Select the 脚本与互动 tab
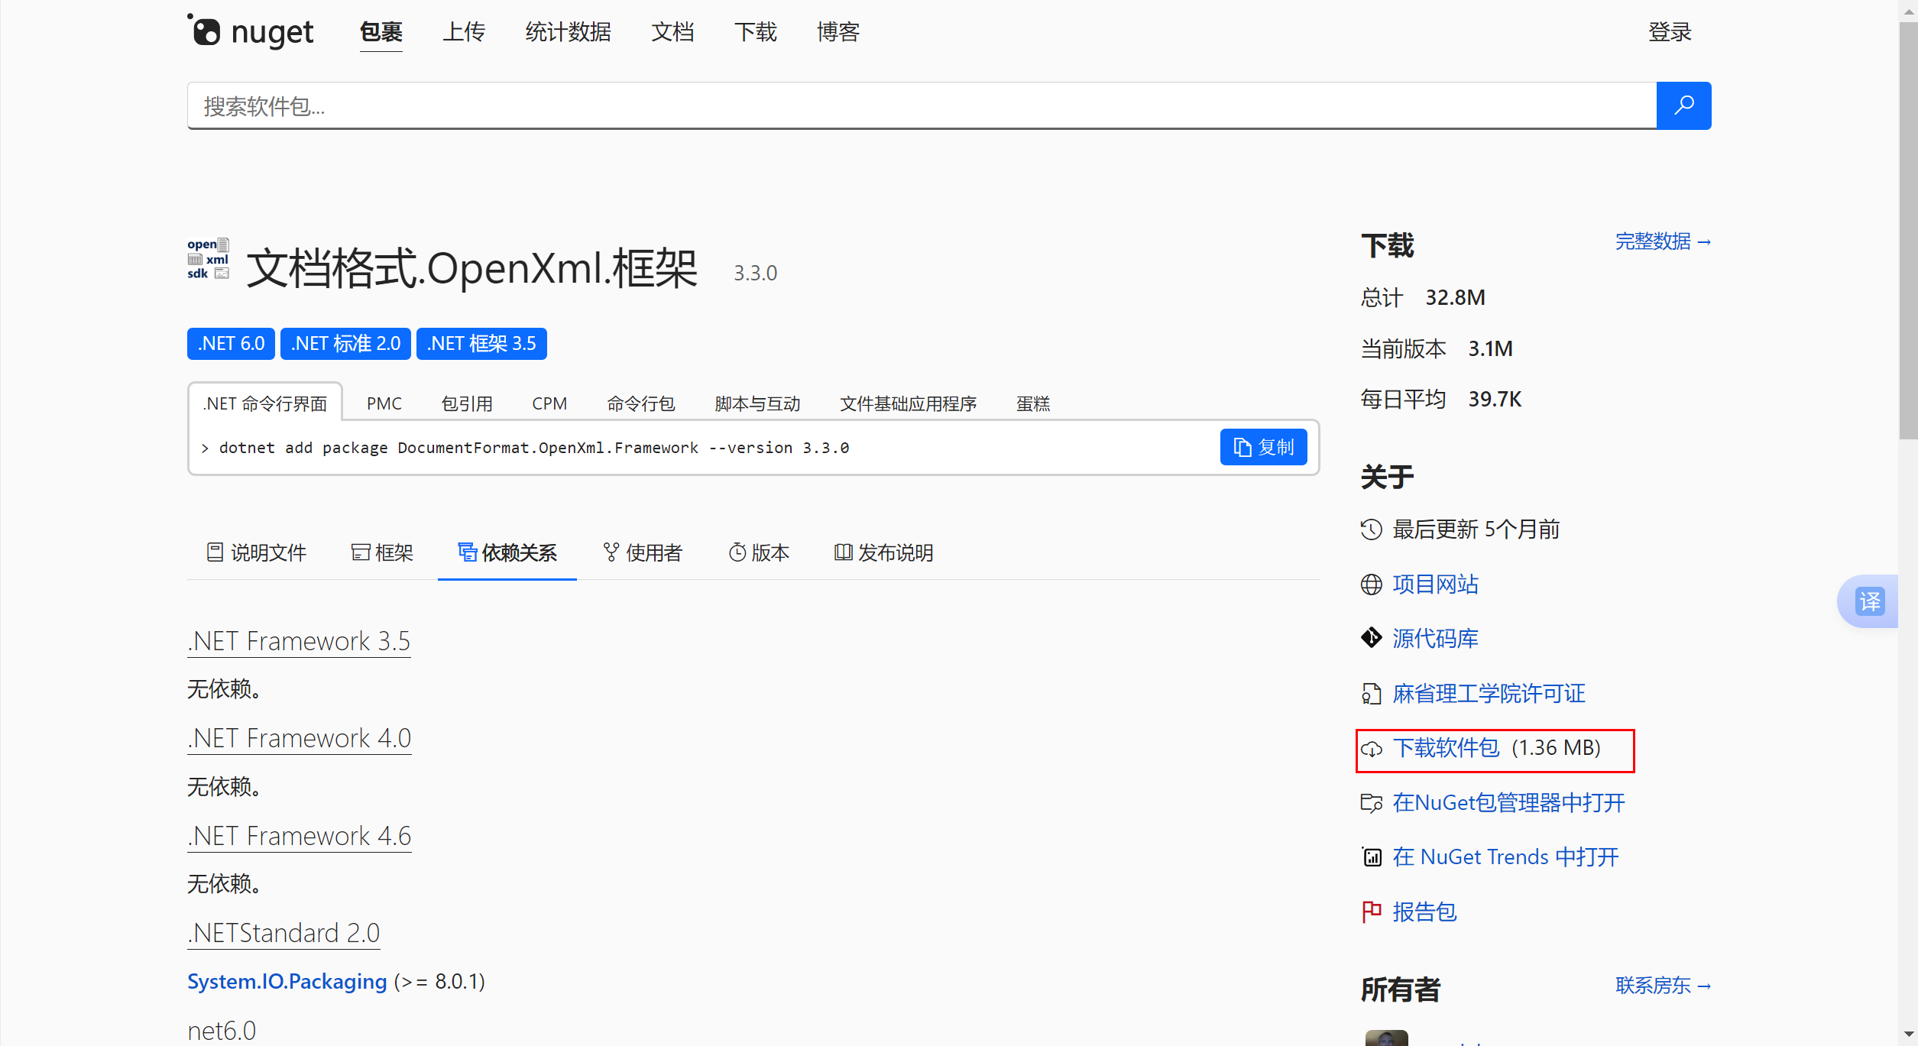Screen dimensions: 1918x1046 point(757,403)
